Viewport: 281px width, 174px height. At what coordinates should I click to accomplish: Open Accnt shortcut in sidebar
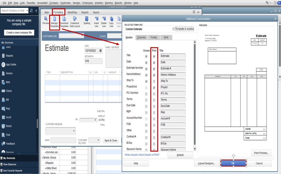6,117
